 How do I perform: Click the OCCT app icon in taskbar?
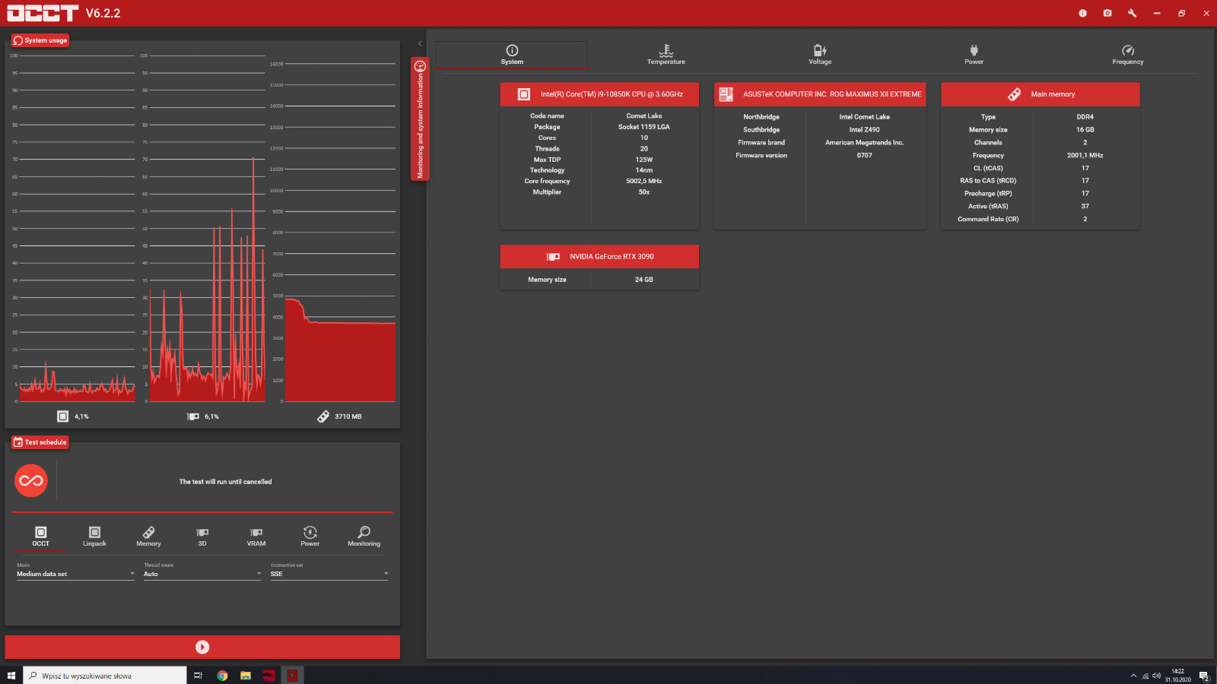point(292,675)
